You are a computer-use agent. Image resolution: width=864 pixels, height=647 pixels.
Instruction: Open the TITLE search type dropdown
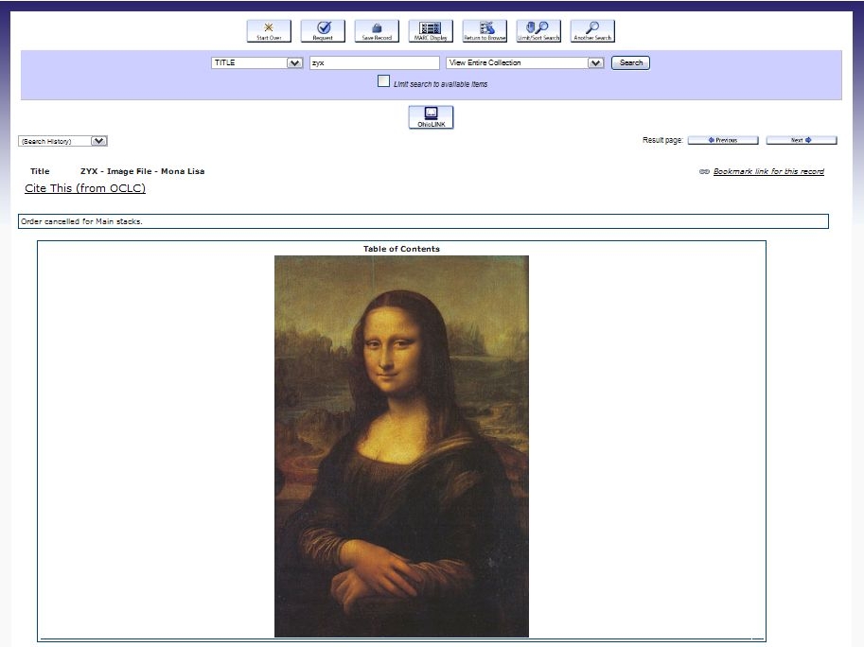point(256,62)
